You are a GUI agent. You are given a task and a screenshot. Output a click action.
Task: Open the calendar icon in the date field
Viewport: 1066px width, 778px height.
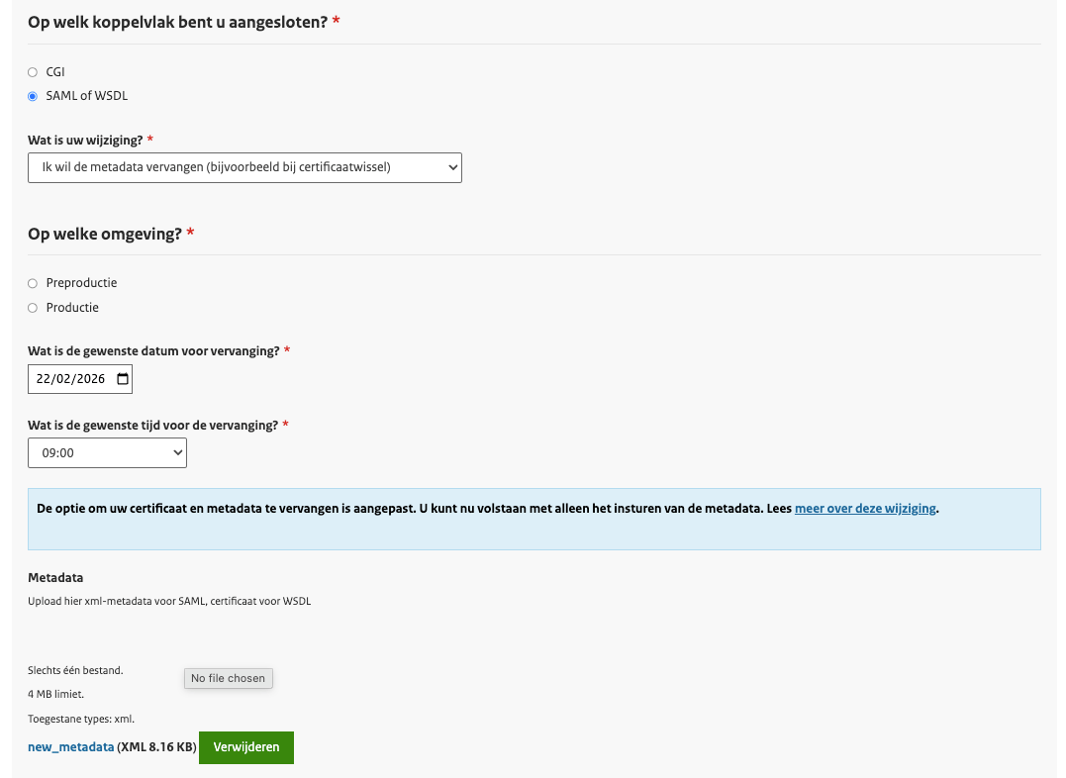click(x=120, y=378)
